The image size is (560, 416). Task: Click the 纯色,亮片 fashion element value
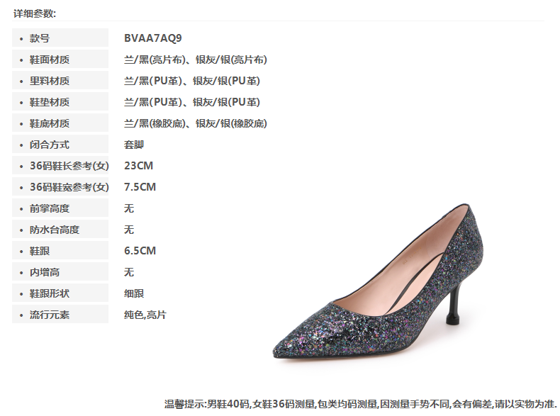click(145, 315)
